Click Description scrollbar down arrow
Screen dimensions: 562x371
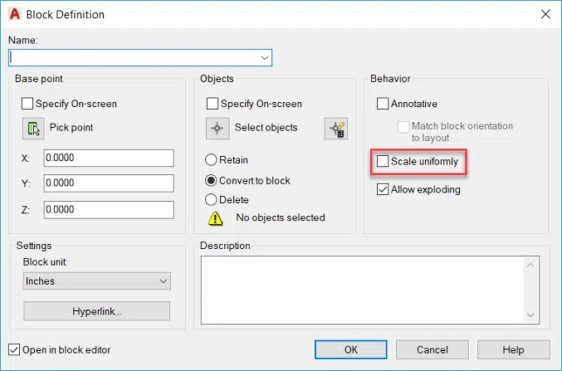[531, 315]
